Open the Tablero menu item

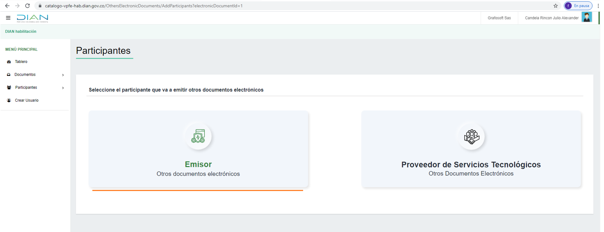click(21, 62)
